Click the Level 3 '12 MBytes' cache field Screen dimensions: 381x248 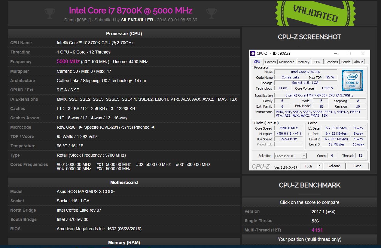click(337, 144)
